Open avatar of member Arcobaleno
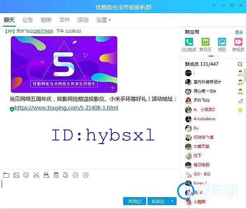 pyautogui.click(x=188, y=119)
